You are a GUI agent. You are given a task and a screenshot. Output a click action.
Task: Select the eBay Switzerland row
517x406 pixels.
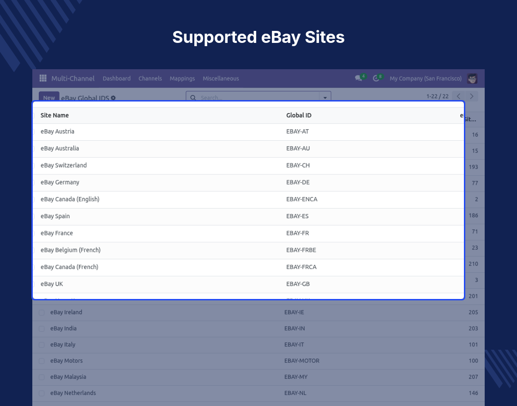click(248, 166)
